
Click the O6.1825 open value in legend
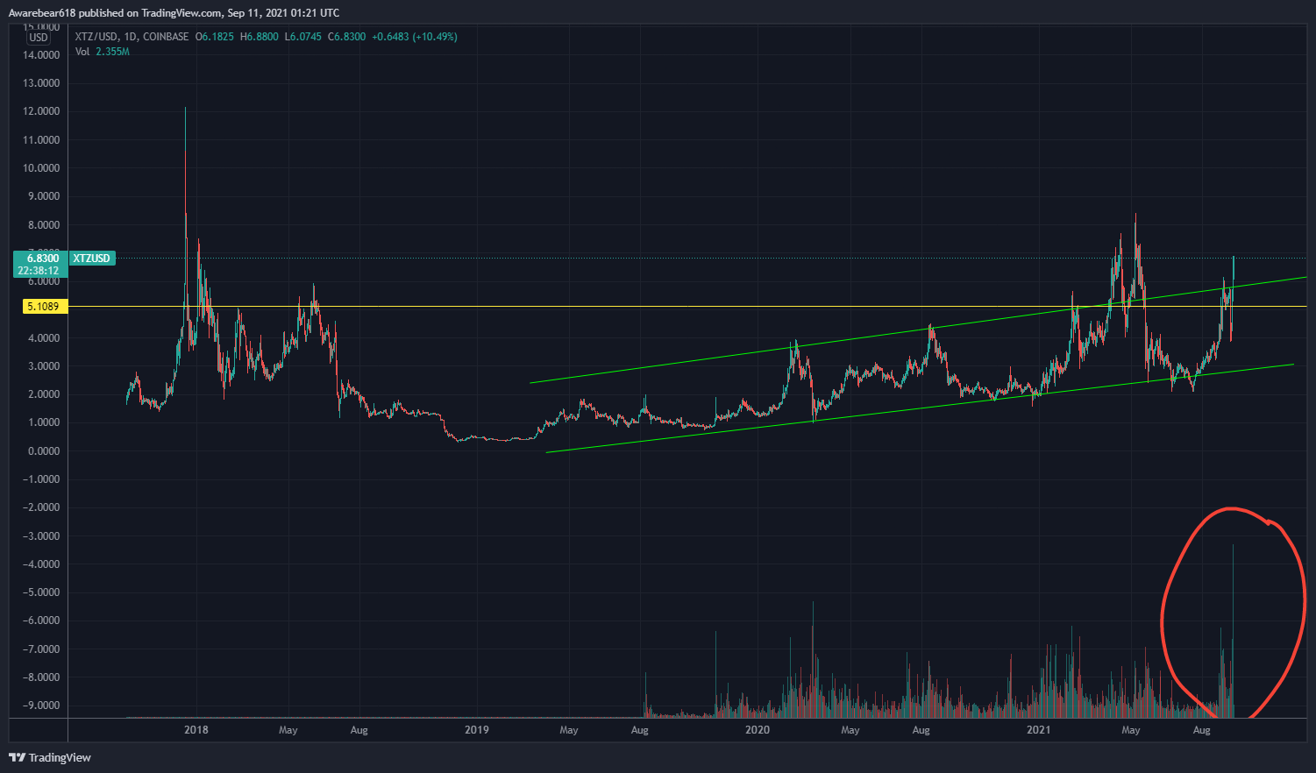pyautogui.click(x=215, y=37)
